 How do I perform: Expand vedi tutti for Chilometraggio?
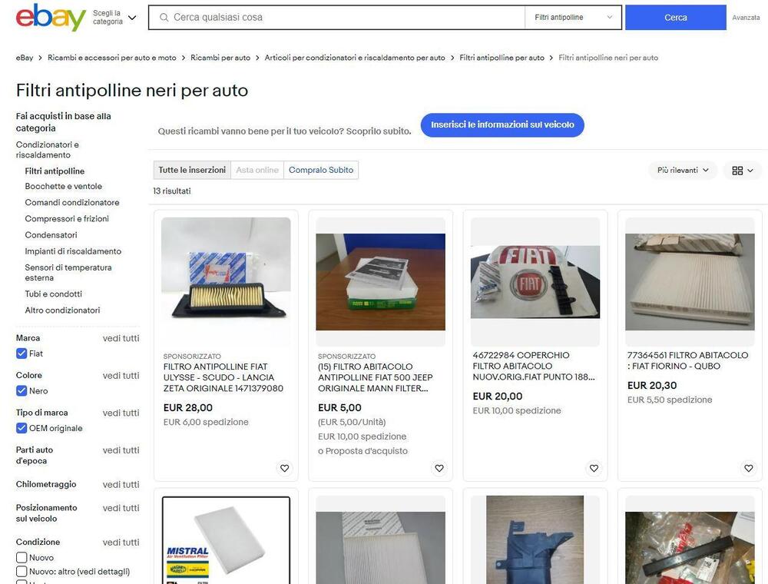point(121,485)
